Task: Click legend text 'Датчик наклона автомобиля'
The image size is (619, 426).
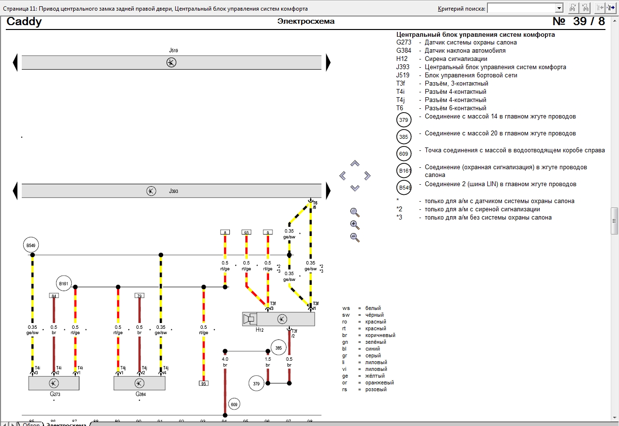Action: pyautogui.click(x=465, y=51)
